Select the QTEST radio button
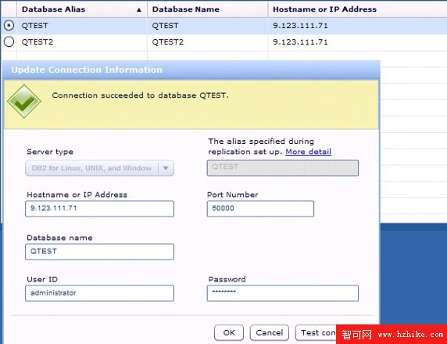 [9, 26]
